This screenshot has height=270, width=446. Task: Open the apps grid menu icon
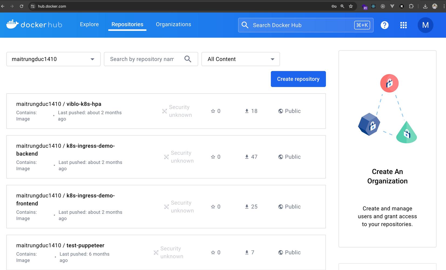pos(403,25)
